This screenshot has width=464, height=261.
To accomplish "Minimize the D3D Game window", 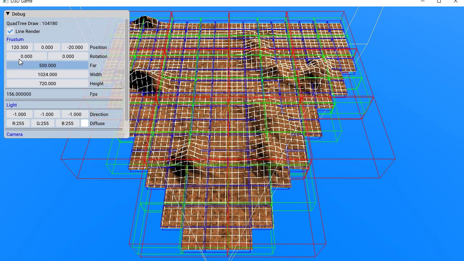I will point(422,1).
